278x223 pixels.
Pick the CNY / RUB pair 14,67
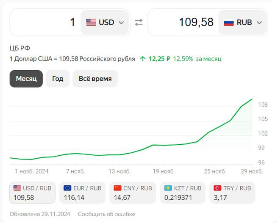(132, 193)
